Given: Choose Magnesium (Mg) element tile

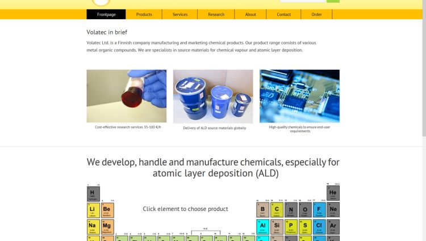Looking at the screenshot, I should [x=107, y=227].
